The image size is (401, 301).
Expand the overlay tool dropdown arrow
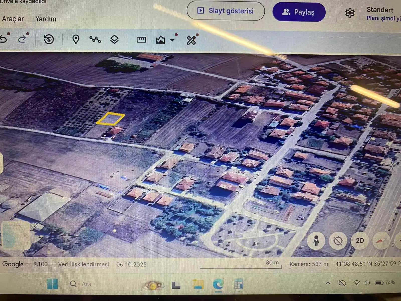(172, 40)
